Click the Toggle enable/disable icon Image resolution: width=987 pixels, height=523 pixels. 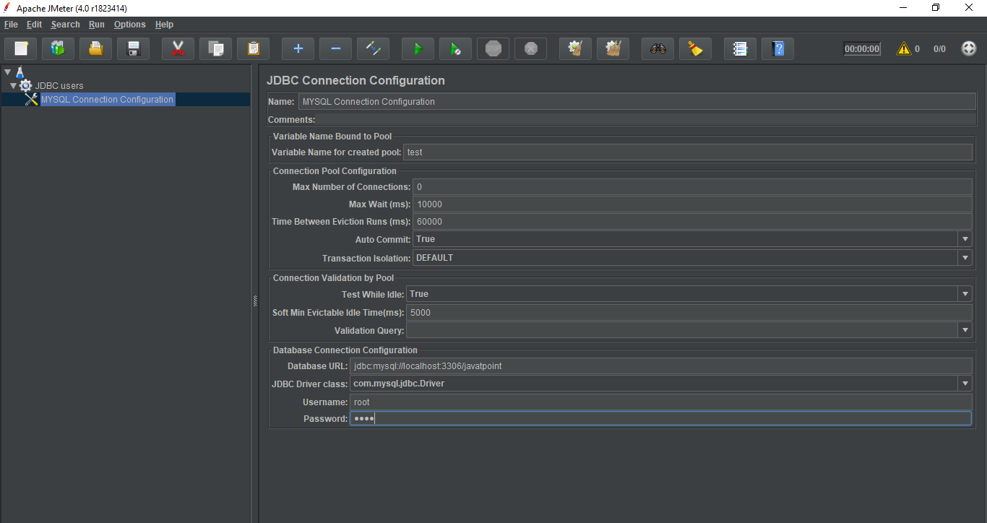(373, 49)
